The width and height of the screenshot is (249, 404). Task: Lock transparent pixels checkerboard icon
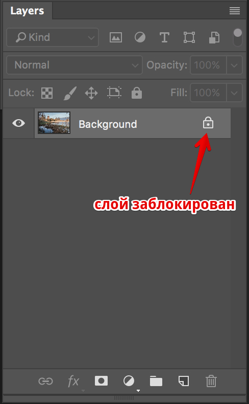pos(47,93)
